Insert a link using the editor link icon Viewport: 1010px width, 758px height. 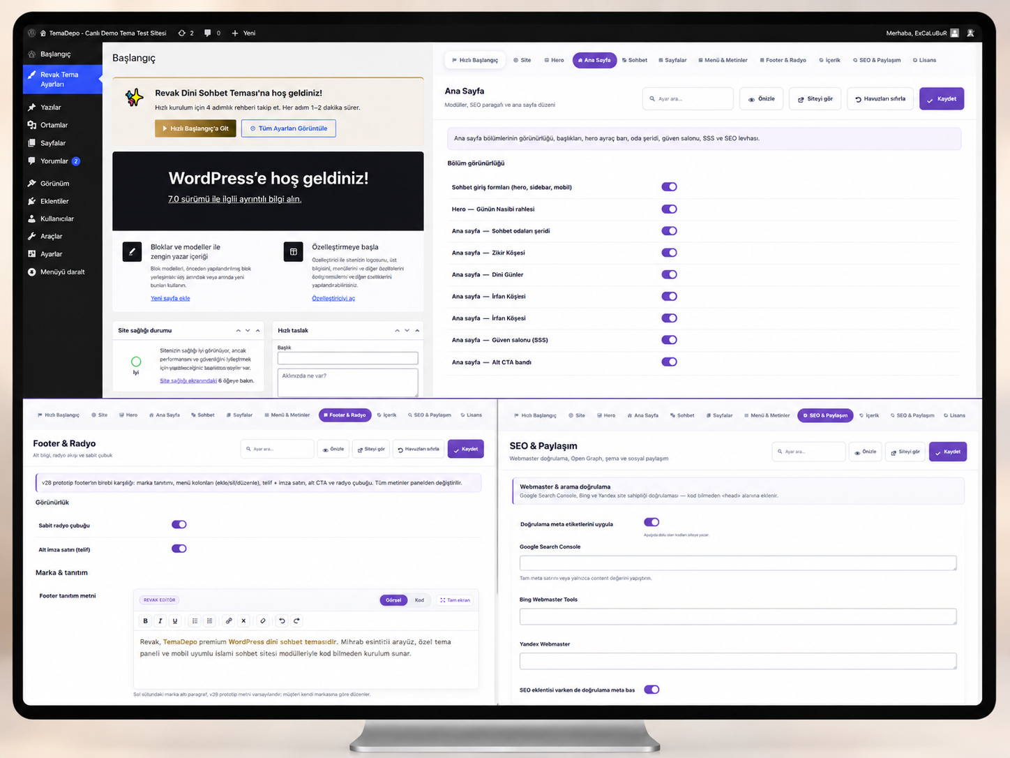pos(229,620)
